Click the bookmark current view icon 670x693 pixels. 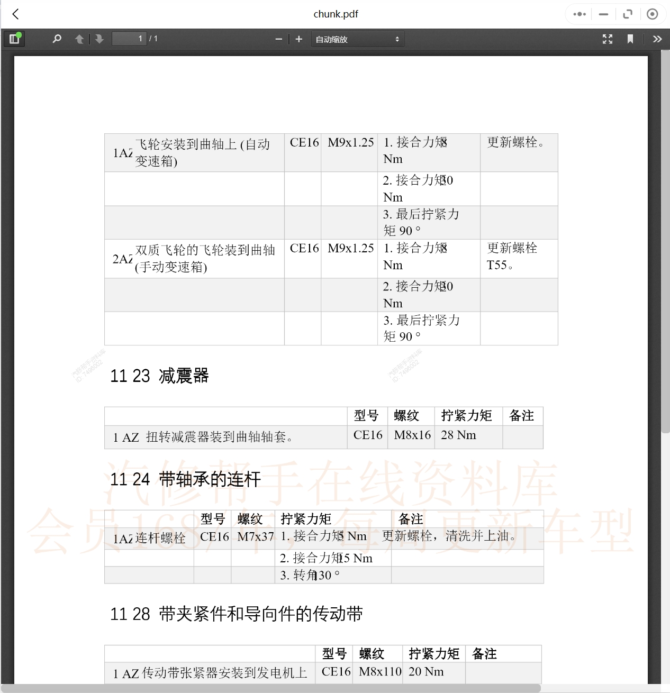630,39
